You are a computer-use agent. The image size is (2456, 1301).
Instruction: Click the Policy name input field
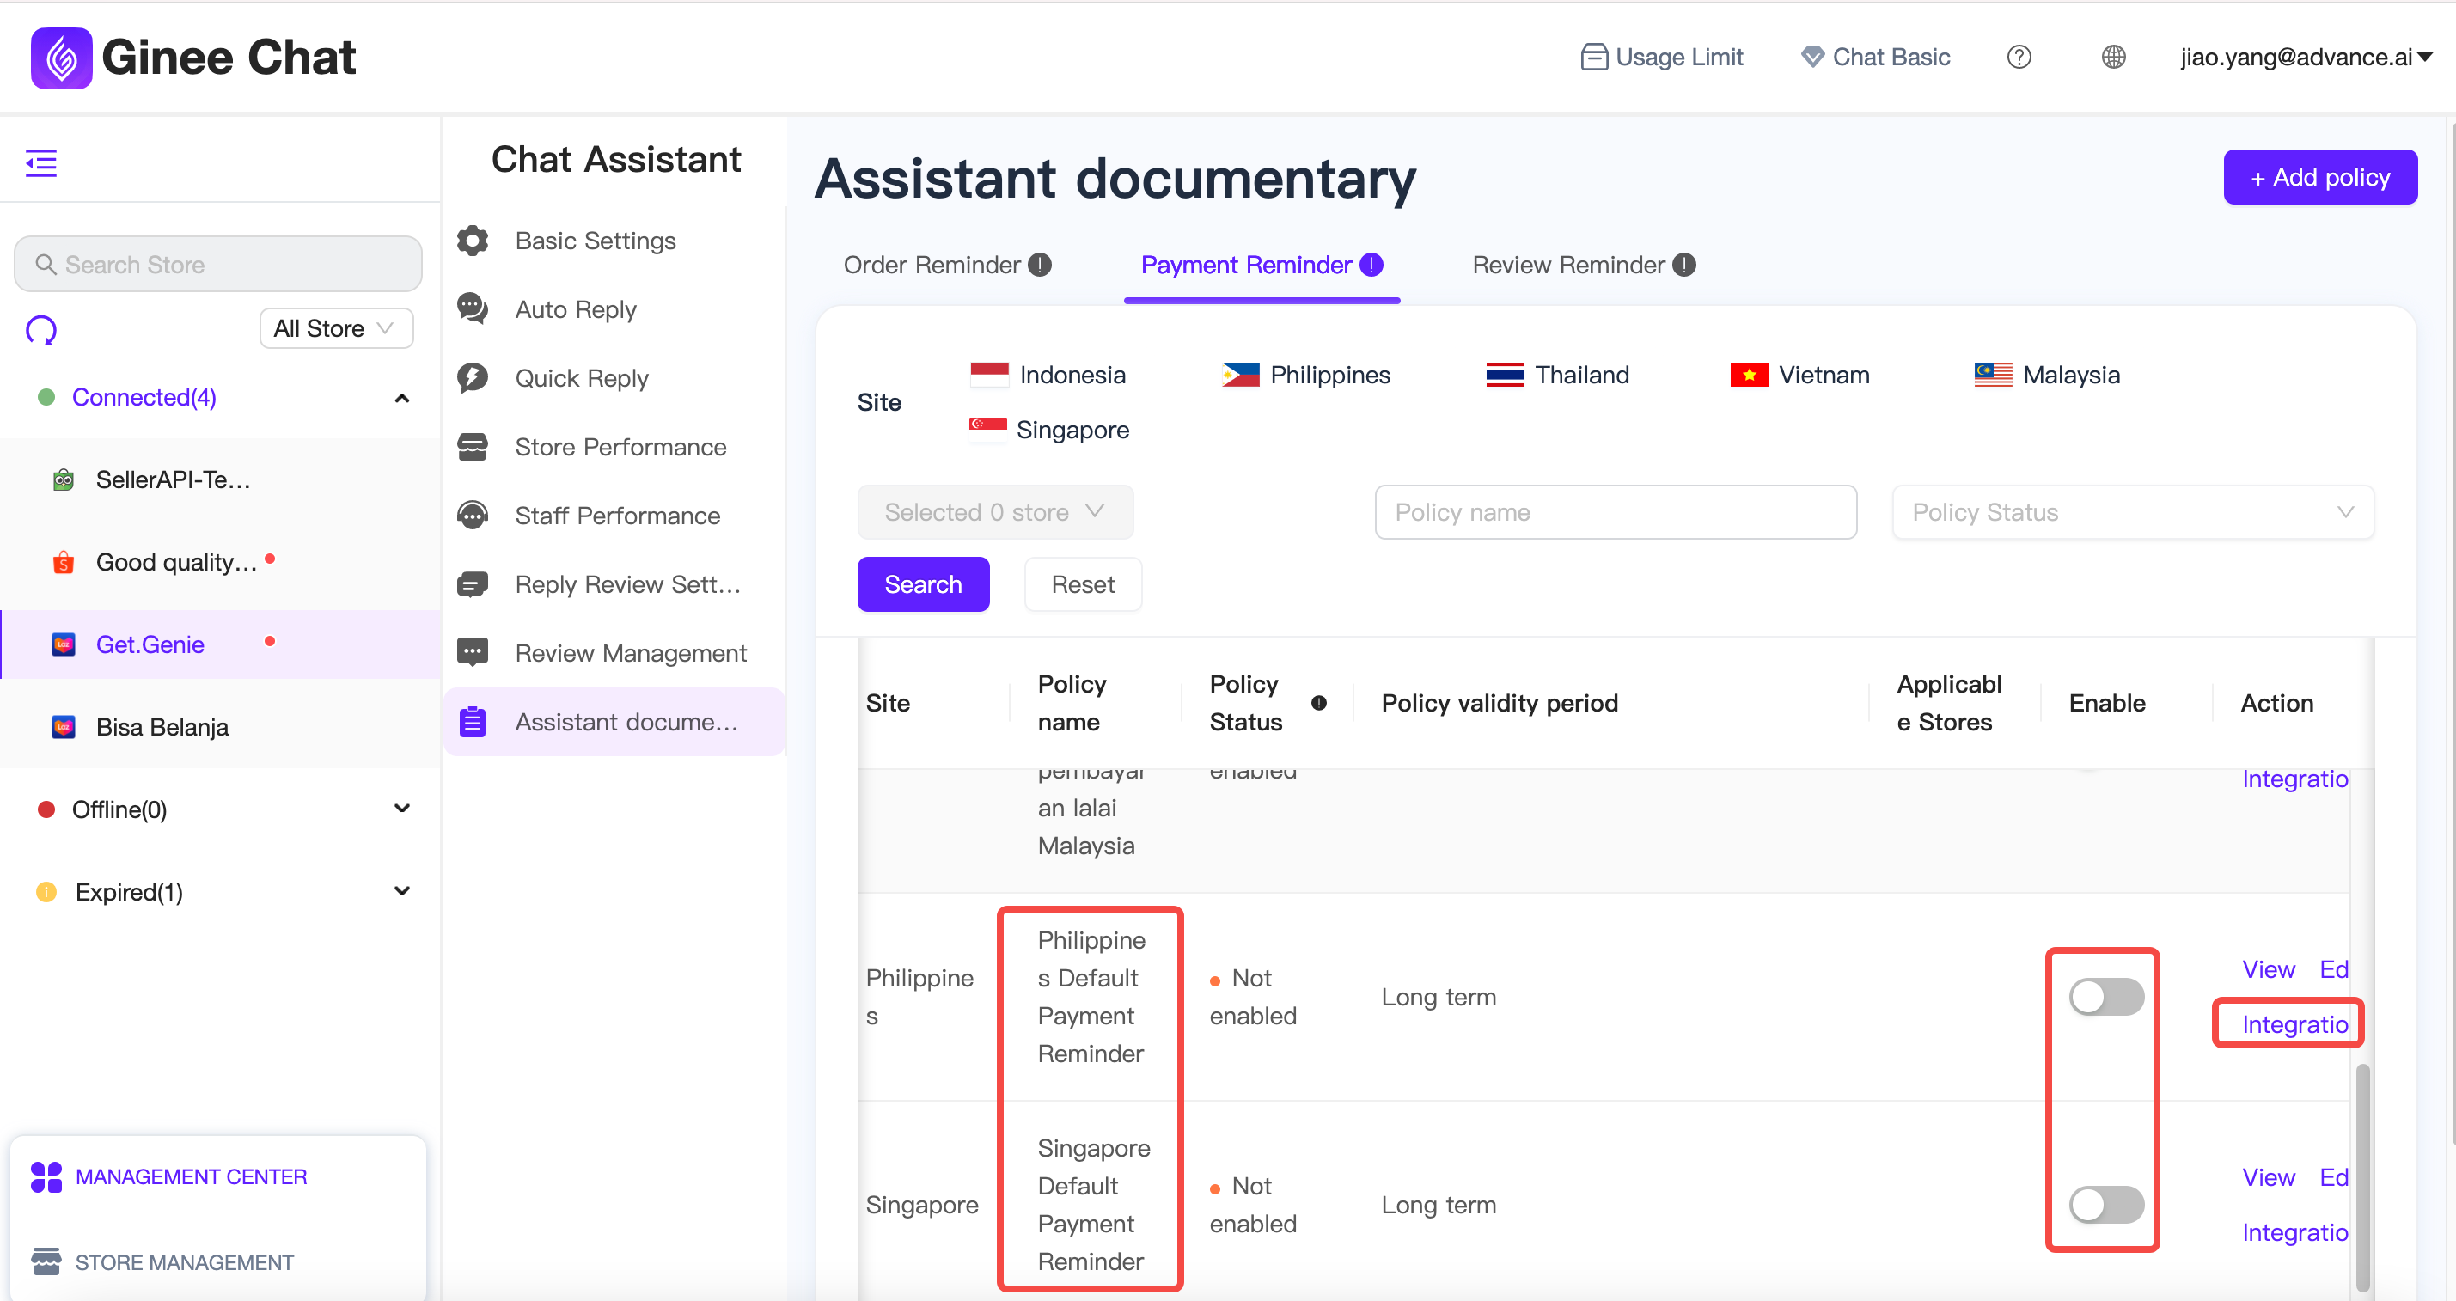coord(1615,512)
